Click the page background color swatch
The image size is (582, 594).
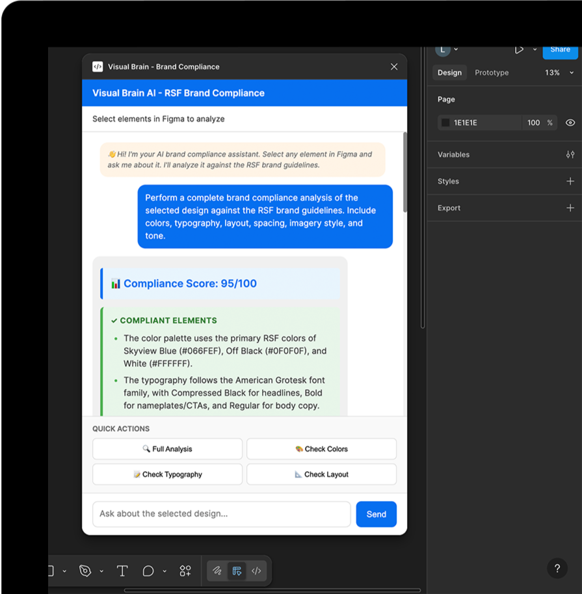pos(445,123)
